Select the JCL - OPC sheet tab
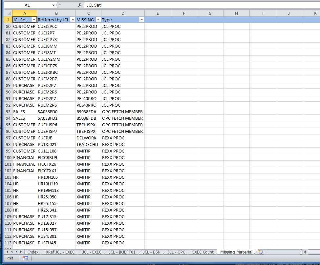 pyautogui.click(x=176, y=252)
